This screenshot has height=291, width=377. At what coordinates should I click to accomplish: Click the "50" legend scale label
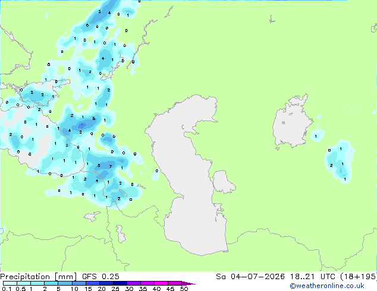184,289
